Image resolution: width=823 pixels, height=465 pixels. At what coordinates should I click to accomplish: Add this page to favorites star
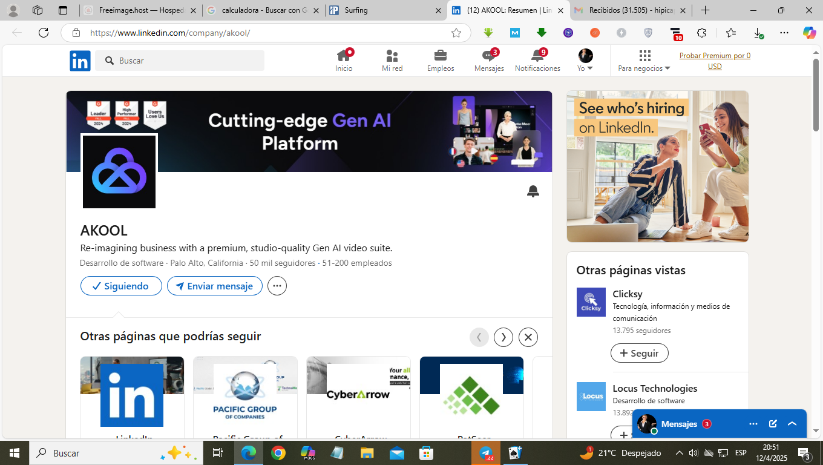[456, 33]
